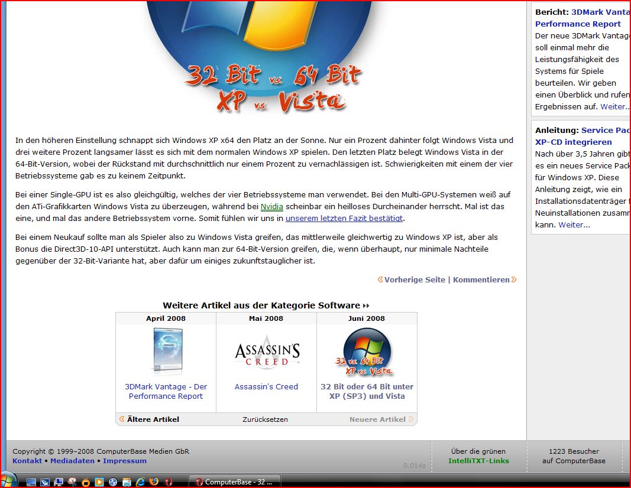The height and width of the screenshot is (488, 631).
Task: Click arrow icon right of Kommentieren
Action: [x=514, y=279]
